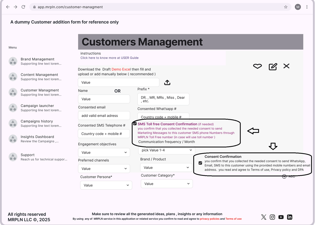Click the edit pencil icon

point(273,66)
